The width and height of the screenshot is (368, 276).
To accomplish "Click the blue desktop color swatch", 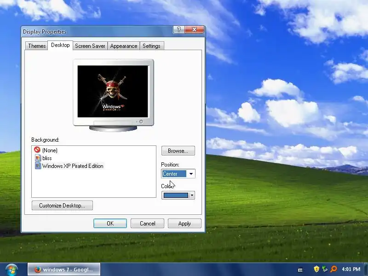I will [x=176, y=195].
